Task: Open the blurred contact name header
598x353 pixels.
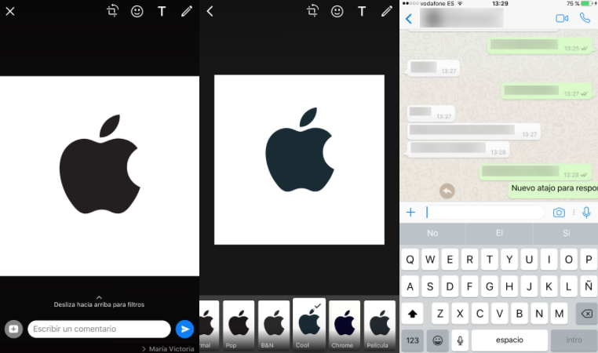Action: [461, 18]
